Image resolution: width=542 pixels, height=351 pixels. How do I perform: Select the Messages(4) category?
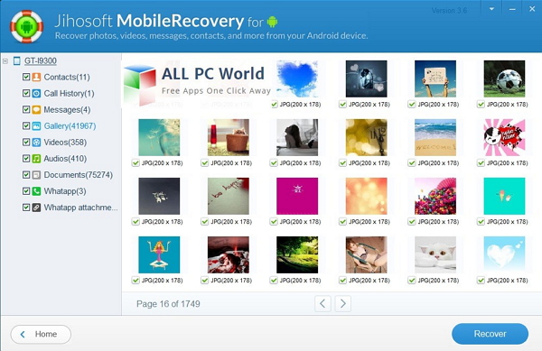pyautogui.click(x=67, y=110)
